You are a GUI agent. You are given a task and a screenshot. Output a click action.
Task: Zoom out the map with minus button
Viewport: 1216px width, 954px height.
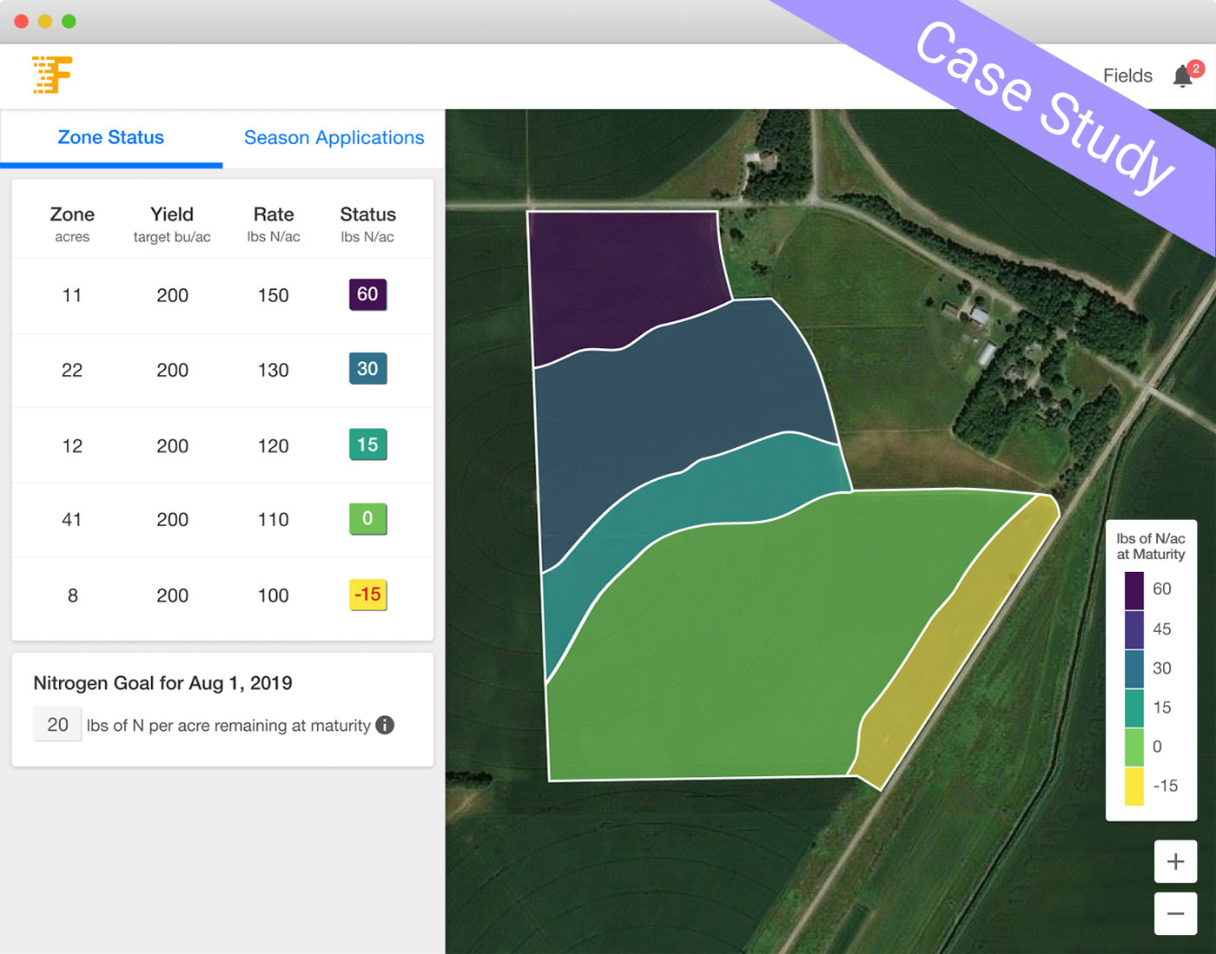1175,913
